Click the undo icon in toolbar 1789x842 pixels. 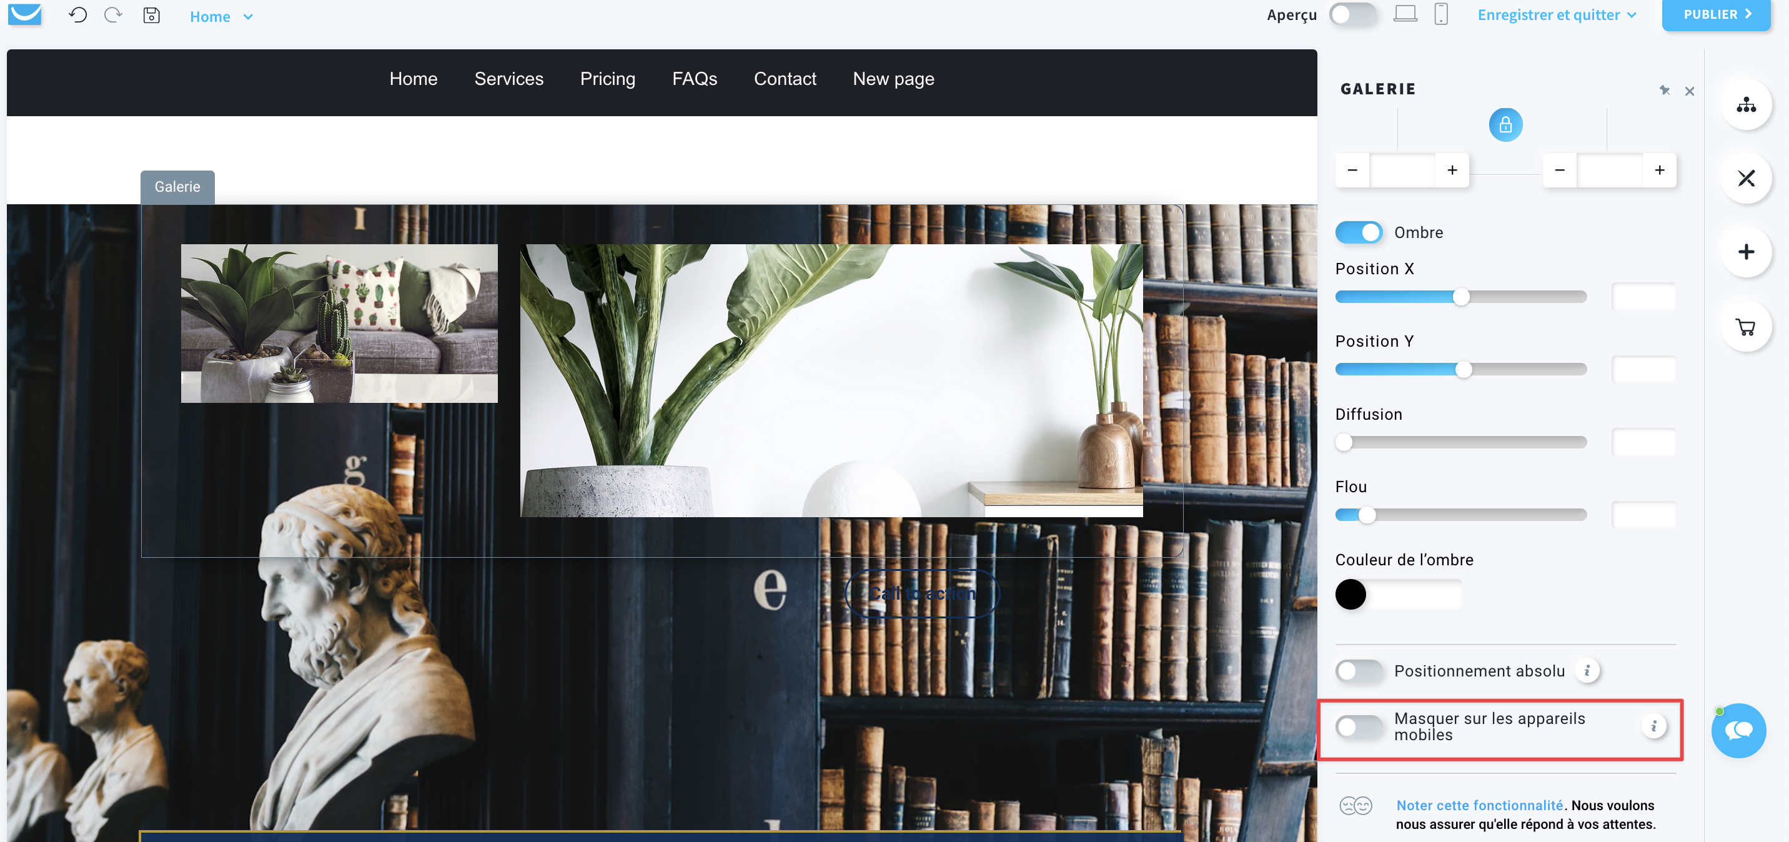click(x=77, y=15)
